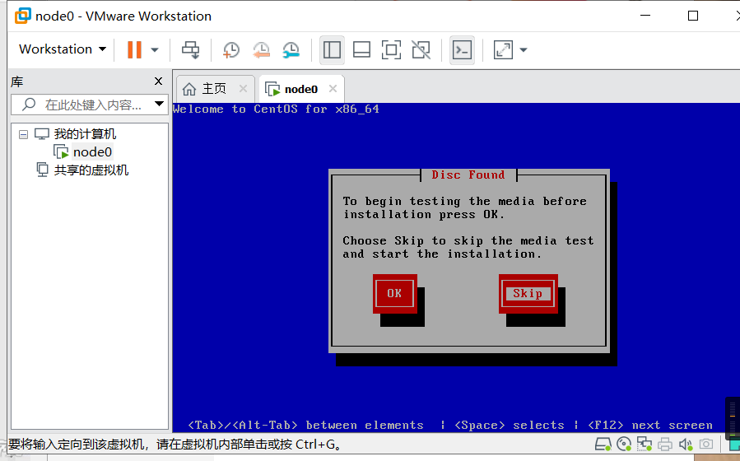740x461 pixels.
Task: Toggle the library sidebar view
Action: (332, 49)
